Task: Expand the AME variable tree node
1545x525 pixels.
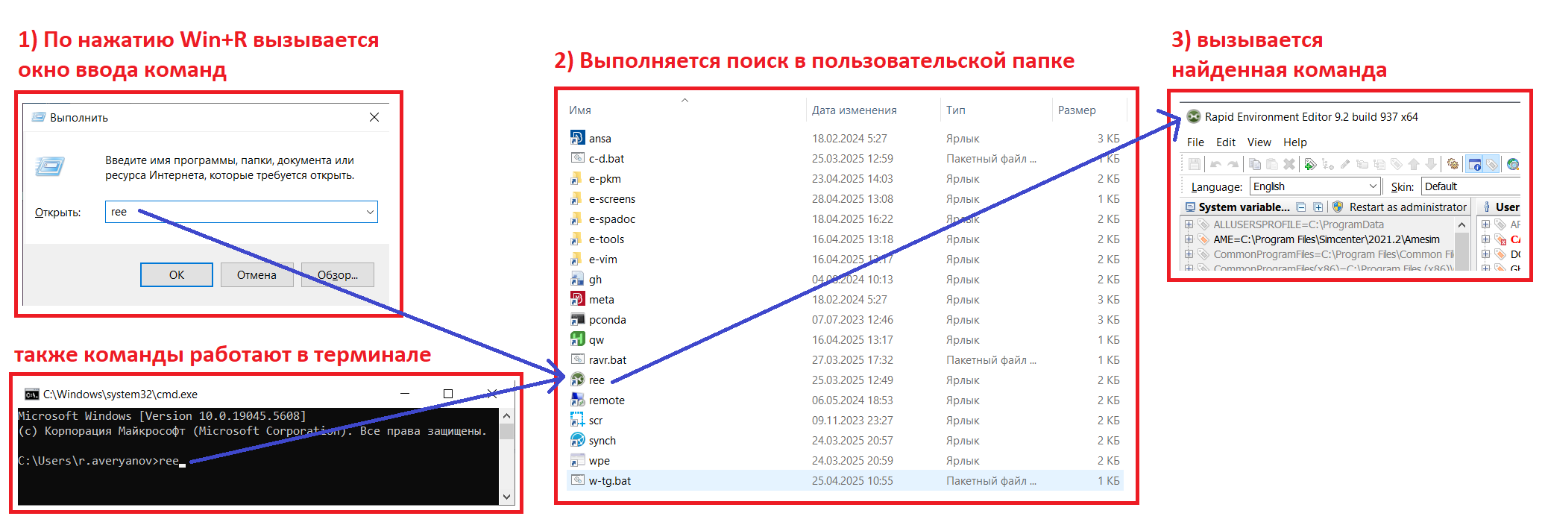Action: click(1189, 239)
